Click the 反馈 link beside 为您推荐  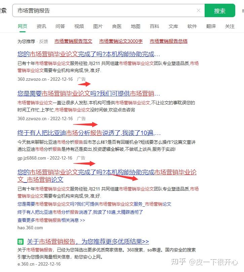pyautogui.click(x=43, y=41)
